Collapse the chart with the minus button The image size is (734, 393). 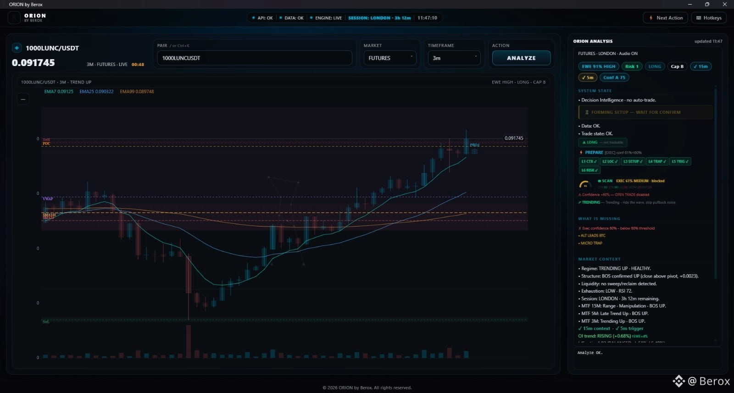(23, 99)
